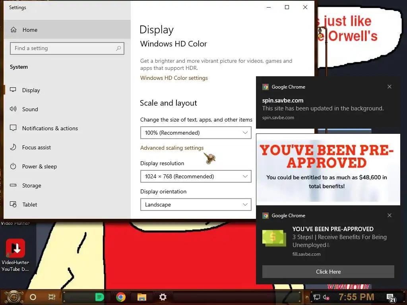This screenshot has height=305, width=407.
Task: Click the search magnifier in Find a setting
Action: click(x=118, y=48)
